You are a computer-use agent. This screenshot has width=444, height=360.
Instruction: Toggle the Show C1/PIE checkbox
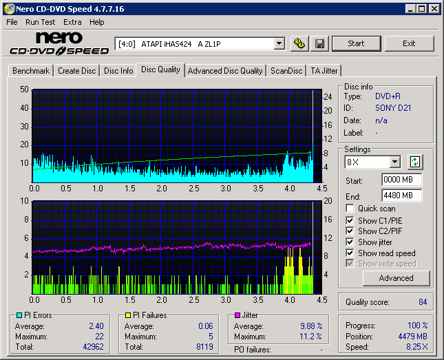point(350,220)
